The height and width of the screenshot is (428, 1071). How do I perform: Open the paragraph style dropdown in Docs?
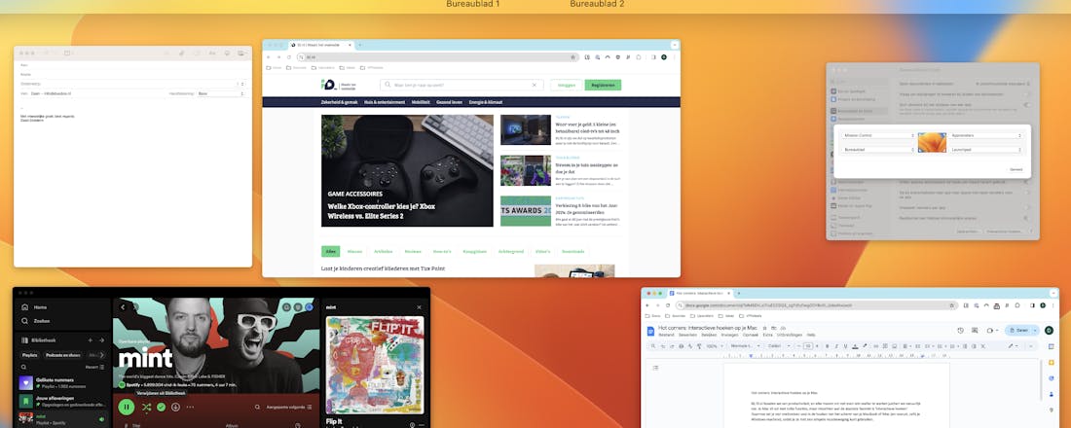pyautogui.click(x=745, y=346)
